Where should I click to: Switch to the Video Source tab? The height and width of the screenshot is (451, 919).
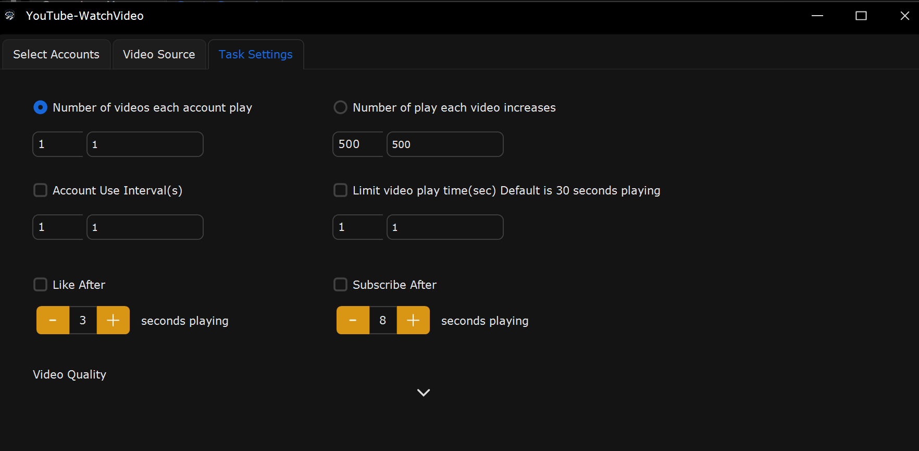[x=159, y=54]
